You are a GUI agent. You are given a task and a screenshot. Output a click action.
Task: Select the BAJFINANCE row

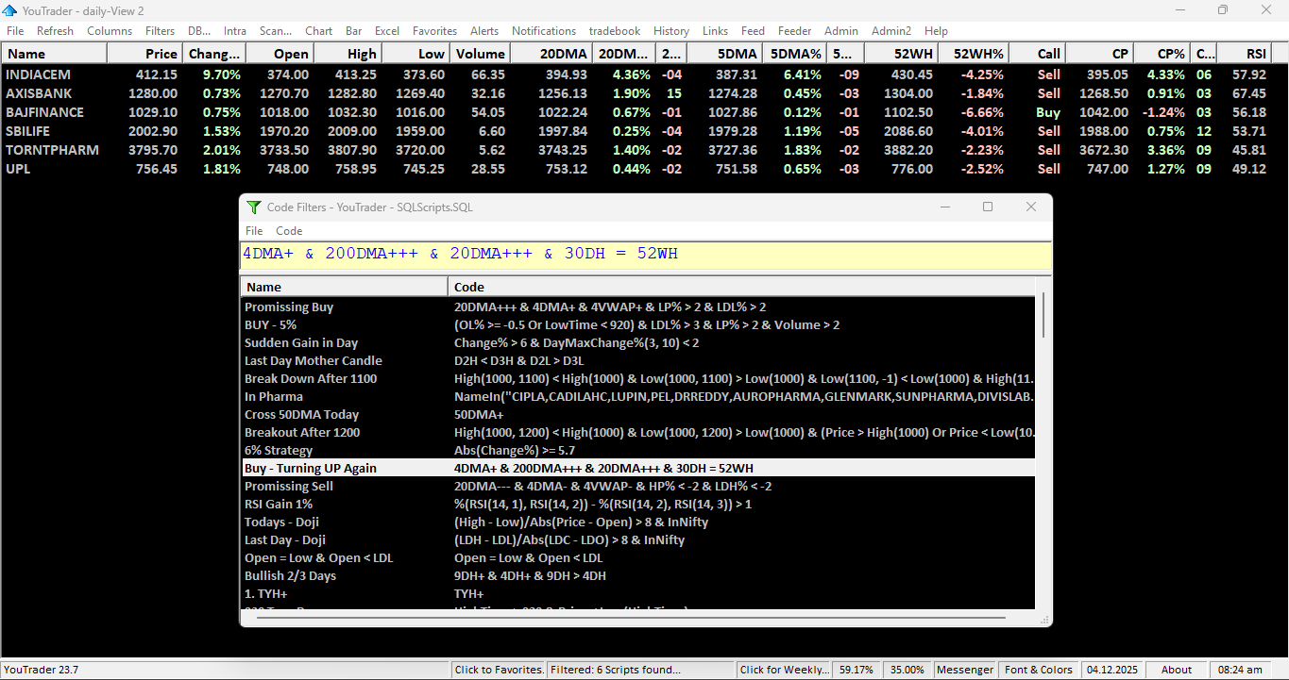pos(644,112)
